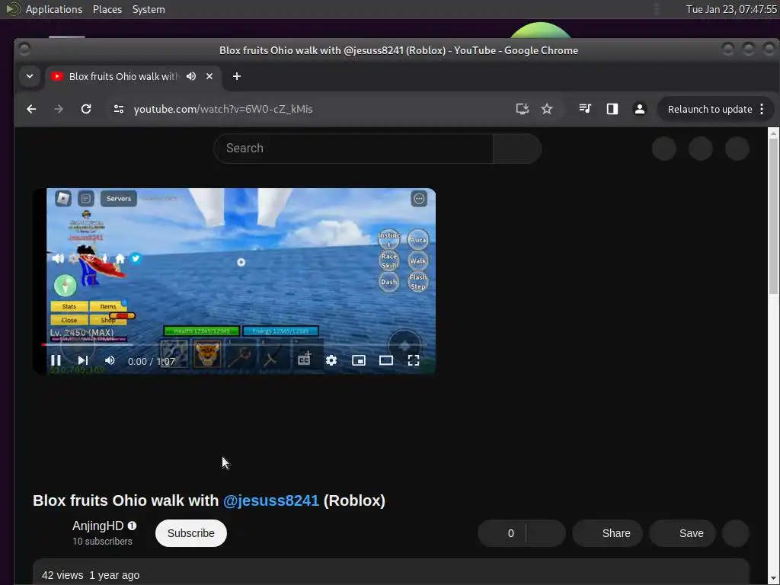Expand the Chrome tab search dropdown
The image size is (780, 585).
click(30, 76)
